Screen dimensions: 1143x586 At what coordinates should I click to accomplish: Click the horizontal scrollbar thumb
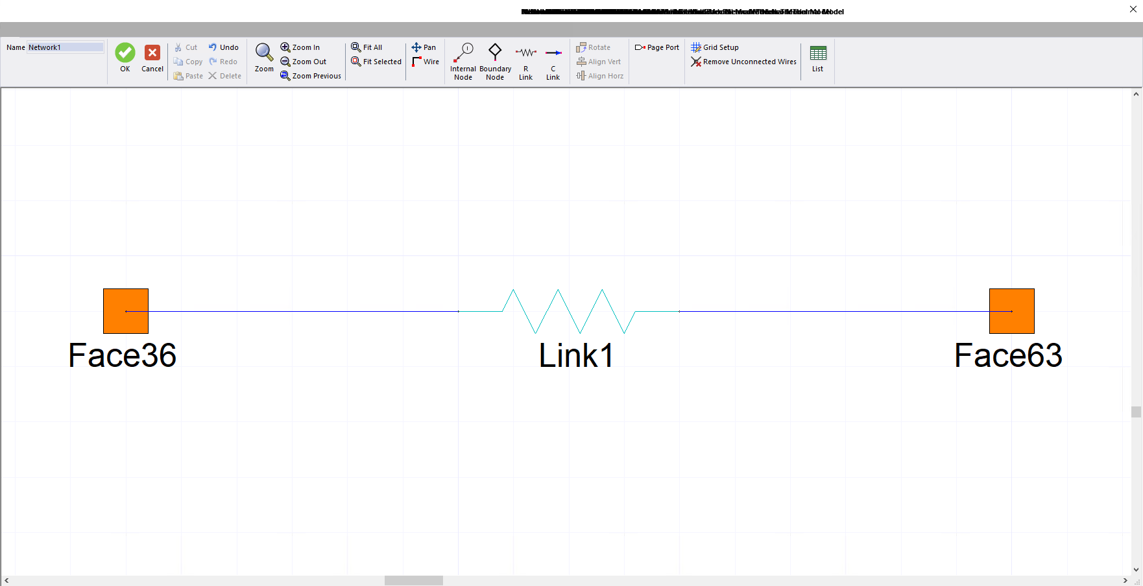(x=413, y=581)
